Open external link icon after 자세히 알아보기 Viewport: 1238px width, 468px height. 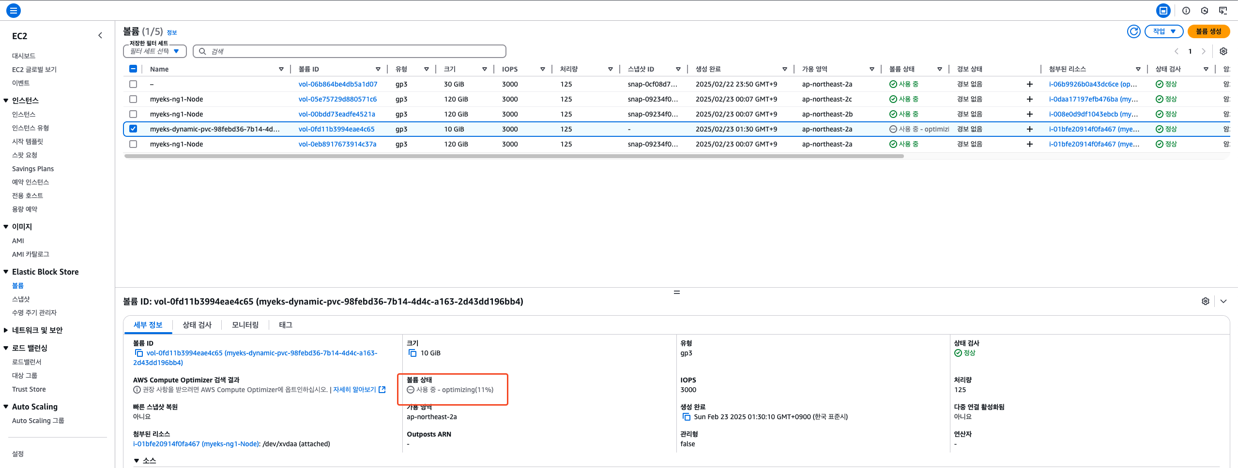click(x=382, y=390)
